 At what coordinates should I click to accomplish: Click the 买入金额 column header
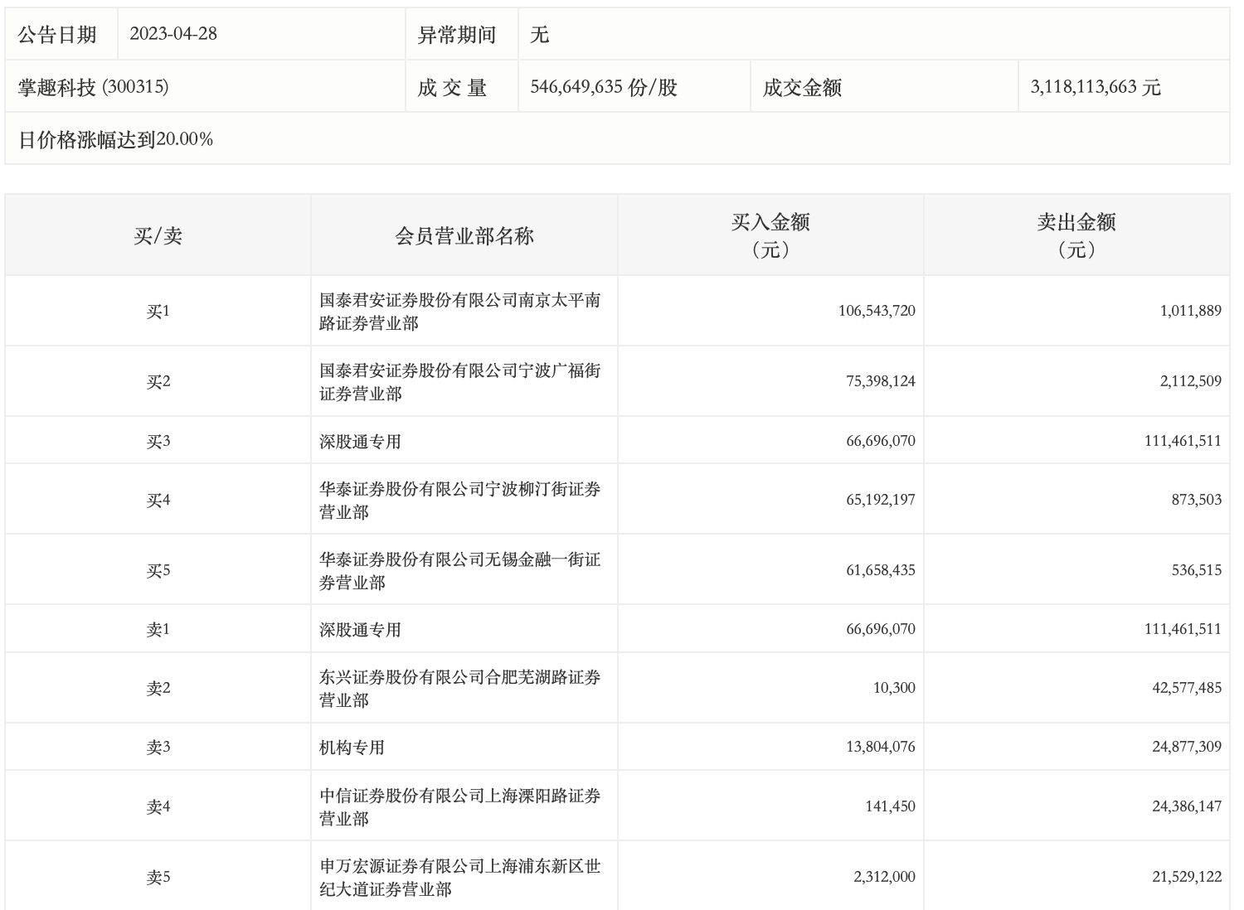click(x=770, y=235)
